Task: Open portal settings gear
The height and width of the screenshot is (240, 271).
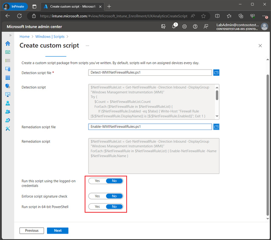Action: tap(185, 26)
